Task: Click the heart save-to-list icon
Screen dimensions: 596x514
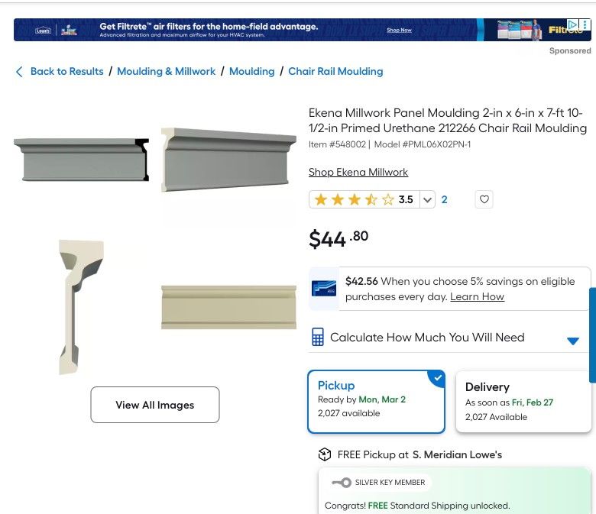Action: tap(484, 200)
